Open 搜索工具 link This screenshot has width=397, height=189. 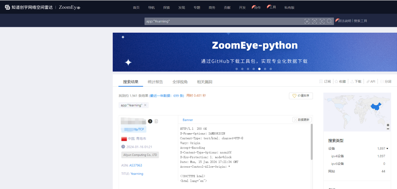click(x=360, y=21)
